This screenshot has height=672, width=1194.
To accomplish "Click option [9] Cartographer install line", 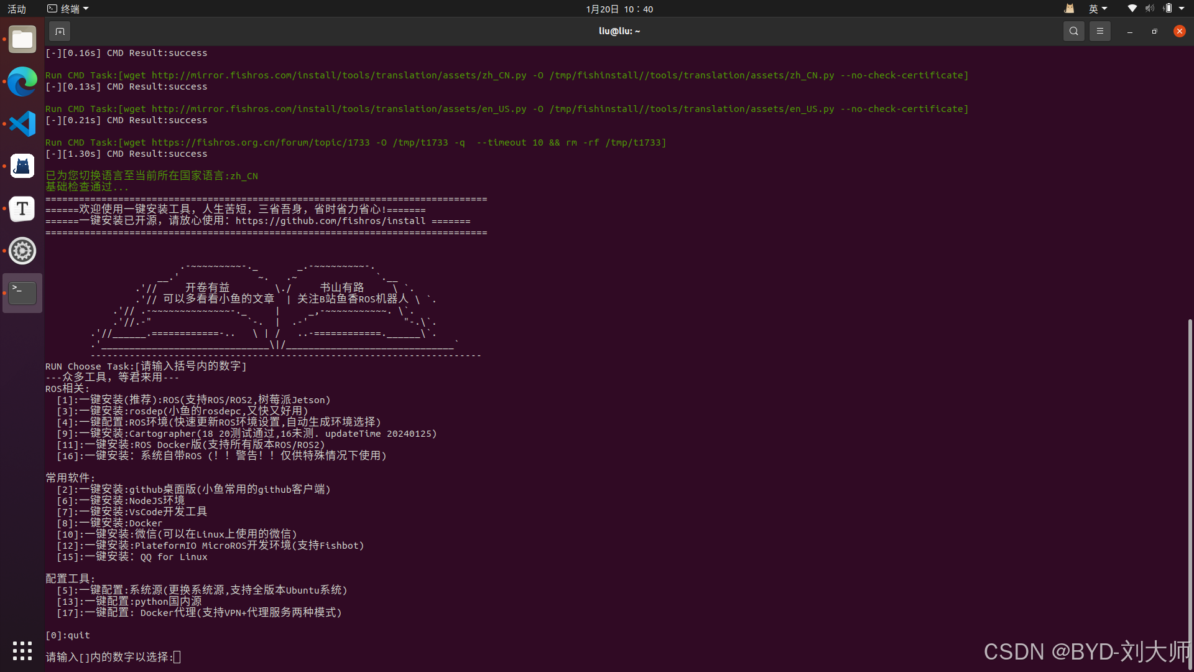I will (x=247, y=434).
